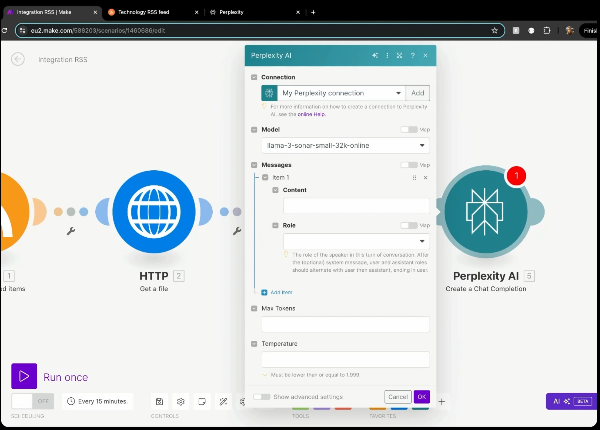Click the purple OK button
Viewport: 600px width, 430px height.
click(422, 397)
